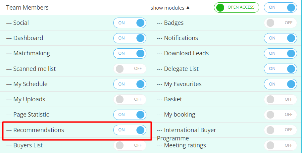Disable the Delegate List switch
The width and height of the screenshot is (303, 153).
click(x=280, y=69)
